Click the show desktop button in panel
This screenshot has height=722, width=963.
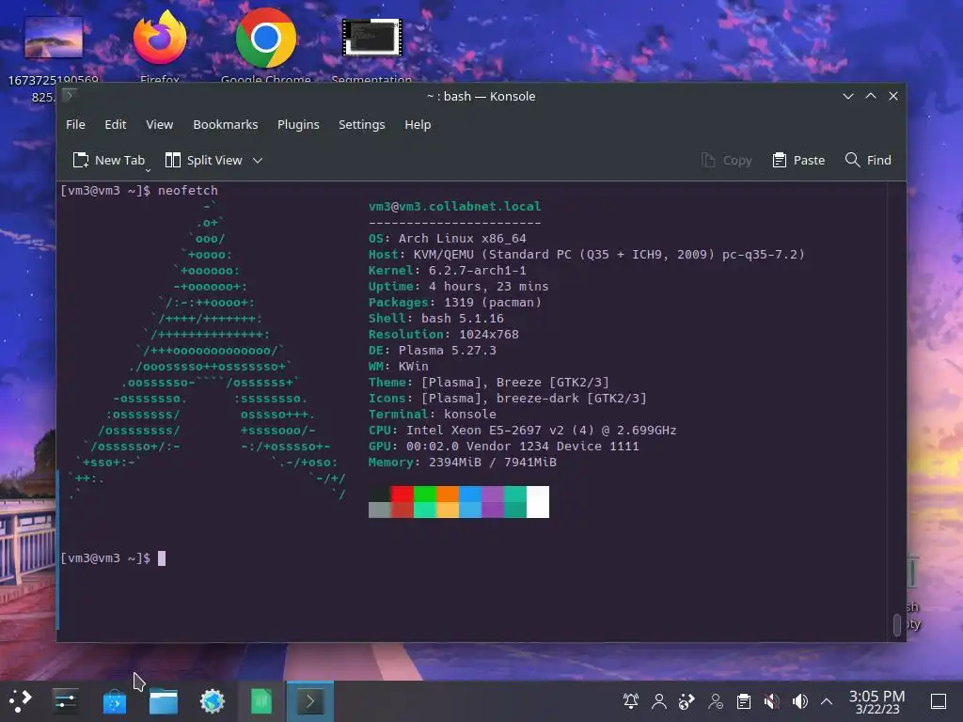coord(939,701)
